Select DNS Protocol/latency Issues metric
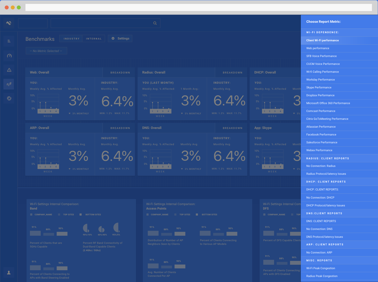The width and height of the screenshot is (378, 282). tap(339, 237)
